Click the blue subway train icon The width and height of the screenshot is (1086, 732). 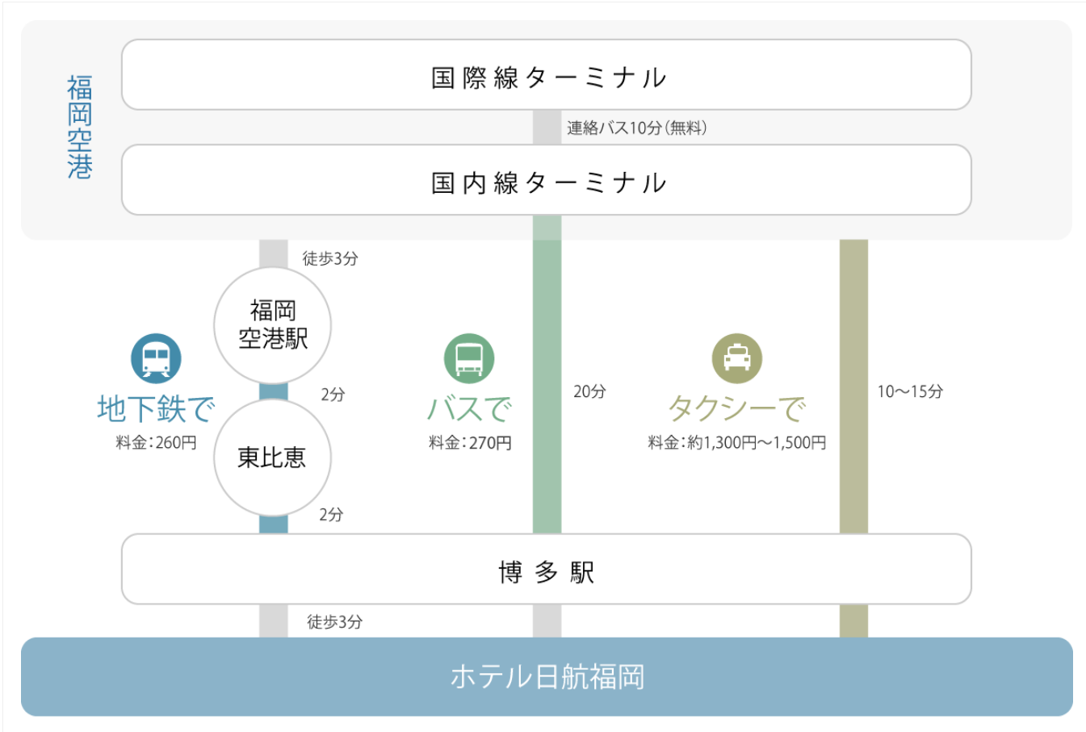[x=156, y=358]
